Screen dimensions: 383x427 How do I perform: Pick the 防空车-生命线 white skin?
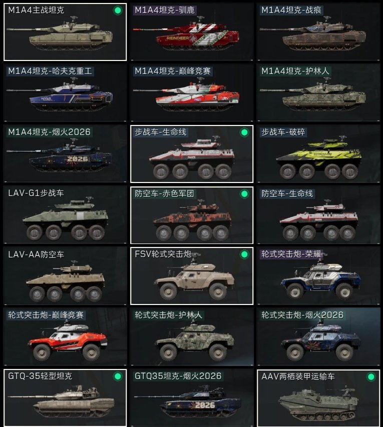[x=318, y=214]
